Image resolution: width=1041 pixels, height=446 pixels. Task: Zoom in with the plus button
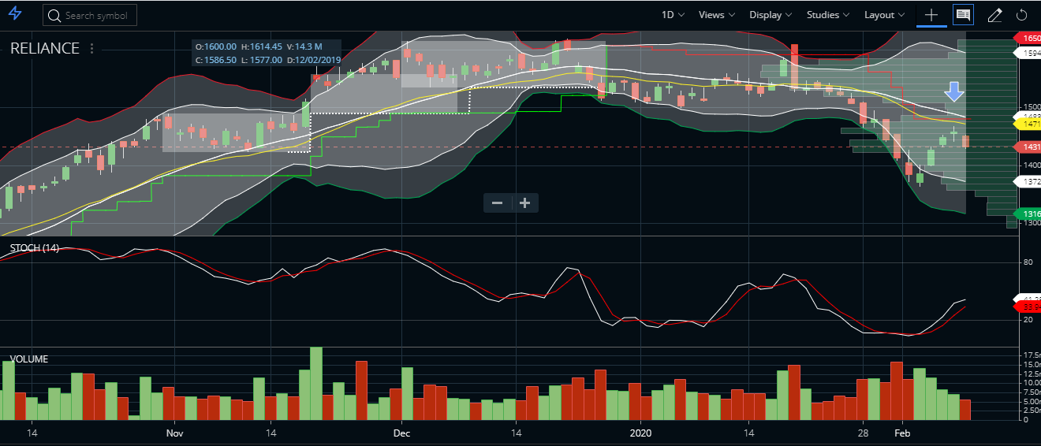click(524, 203)
